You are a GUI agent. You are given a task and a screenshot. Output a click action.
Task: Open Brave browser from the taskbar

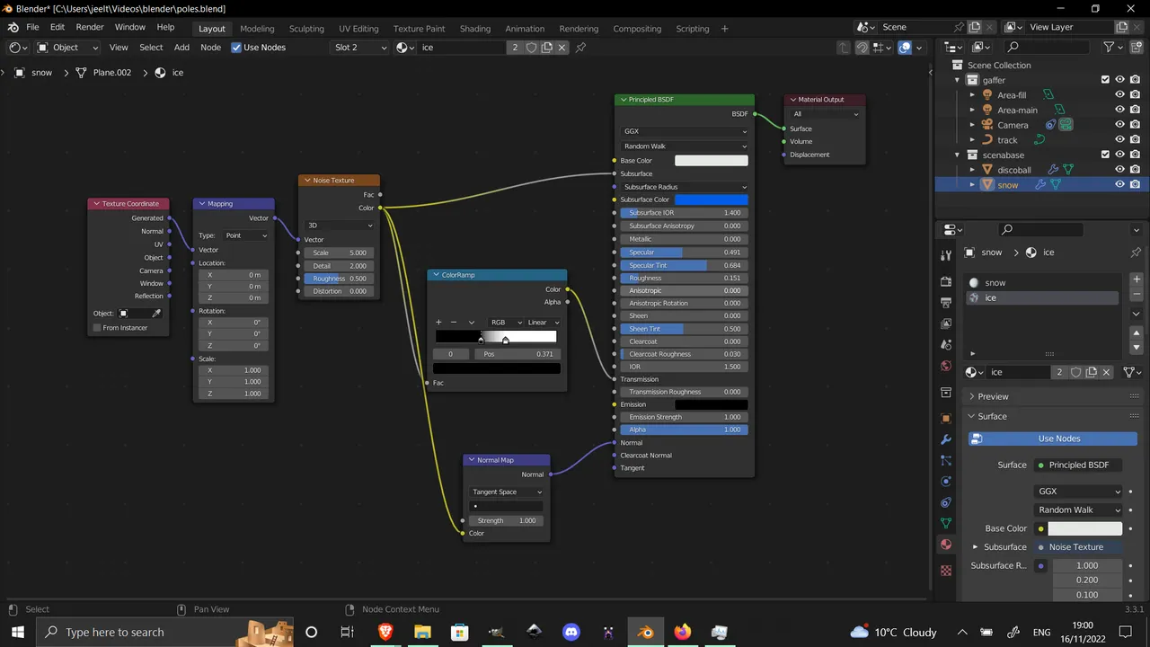pos(385,632)
